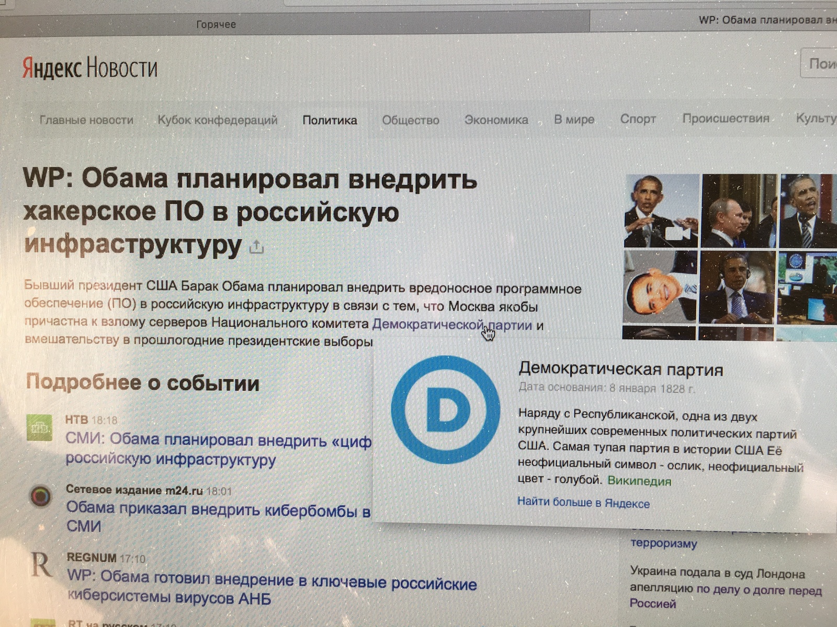
Task: Click the Демократическая партия popup title
Action: [620, 369]
